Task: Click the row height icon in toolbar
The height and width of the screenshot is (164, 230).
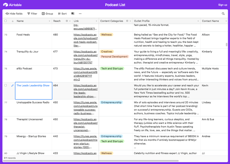Action: (x=73, y=13)
